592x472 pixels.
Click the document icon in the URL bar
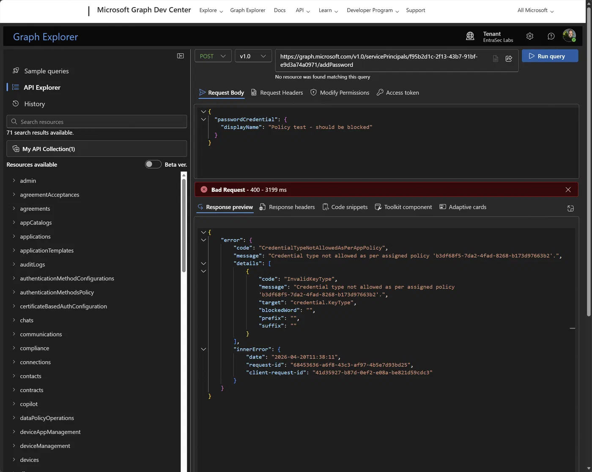496,58
